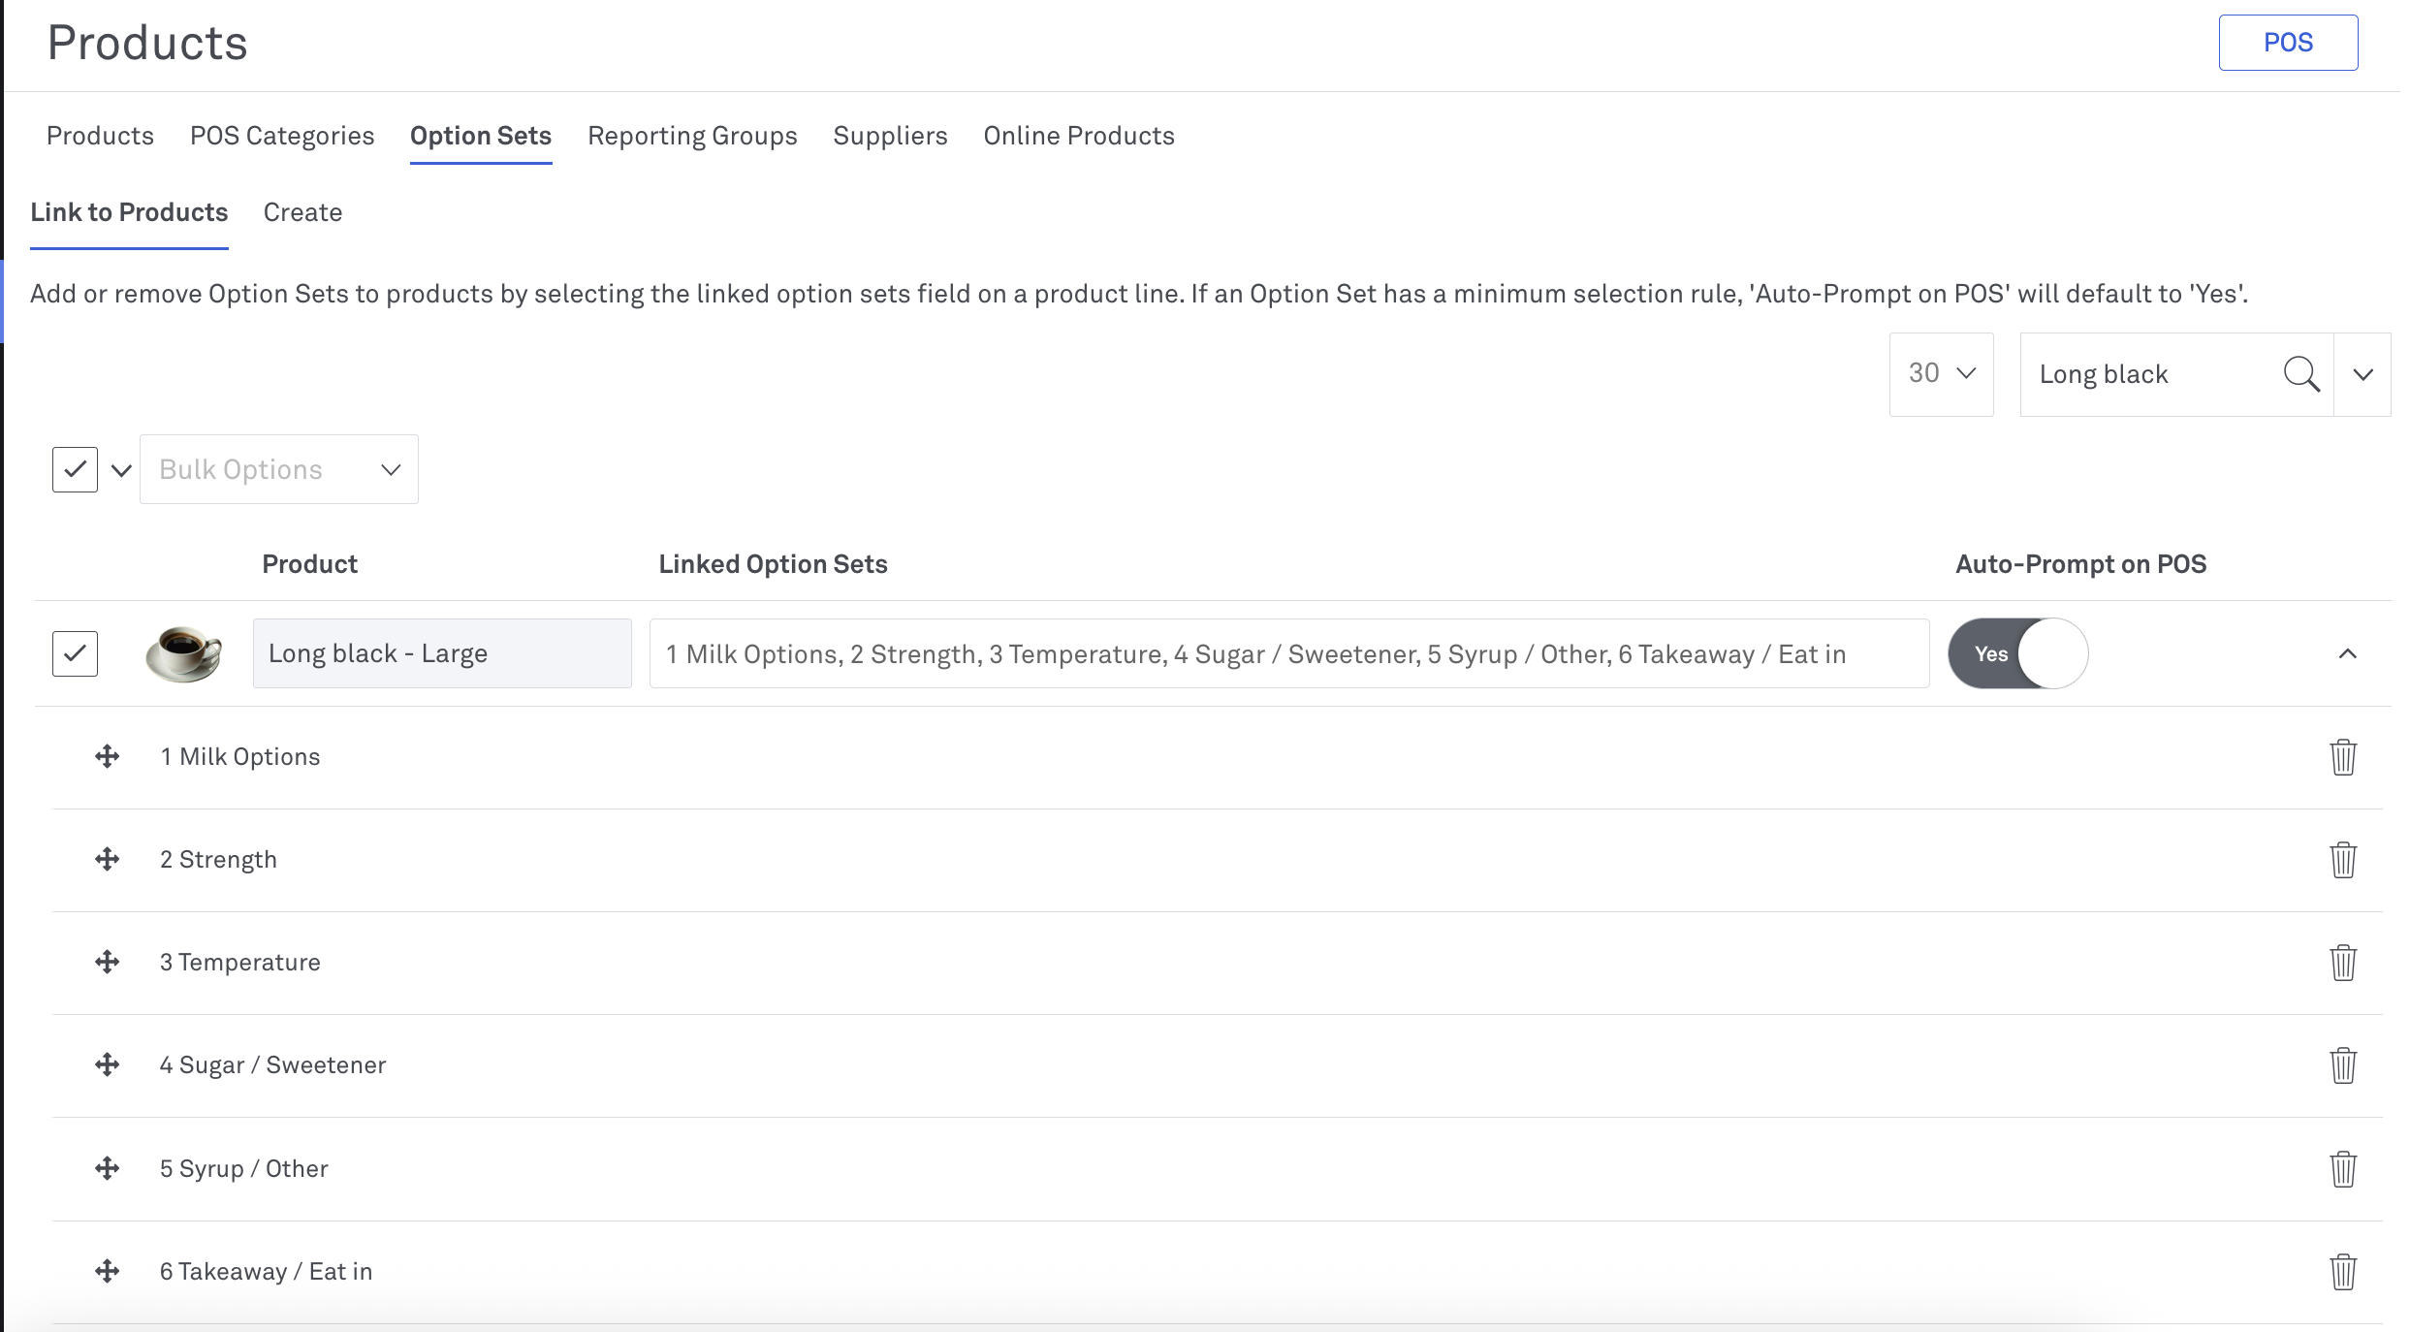Delete the 1 Milk Options option set
The width and height of the screenshot is (2410, 1332).
coord(2343,757)
